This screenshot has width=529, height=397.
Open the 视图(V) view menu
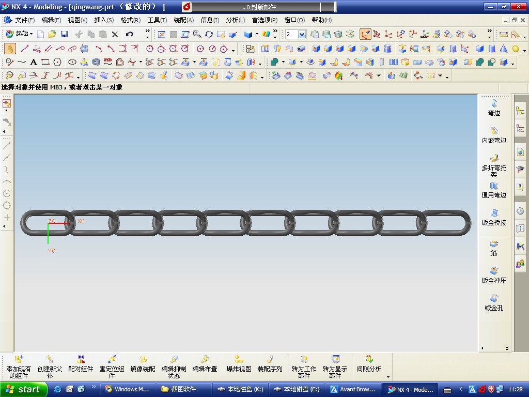tap(77, 20)
